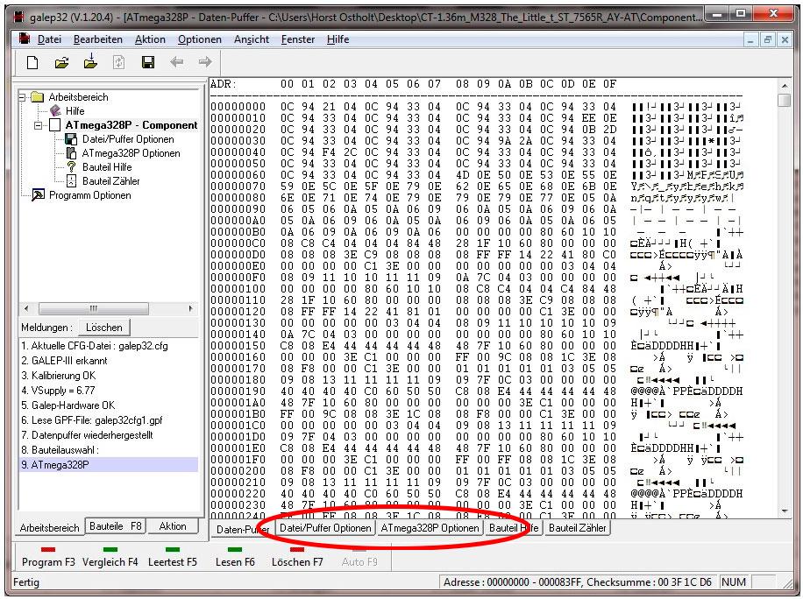Click the ATmega328P component page icon

click(x=55, y=125)
